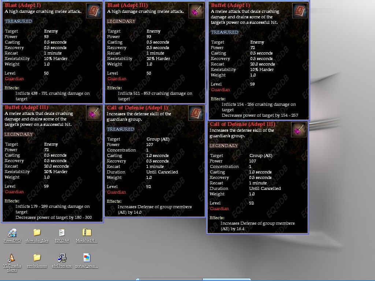Click the Guardian link in Call of Defense (Adept III)
The height and width of the screenshot is (281, 375).
click(219, 209)
